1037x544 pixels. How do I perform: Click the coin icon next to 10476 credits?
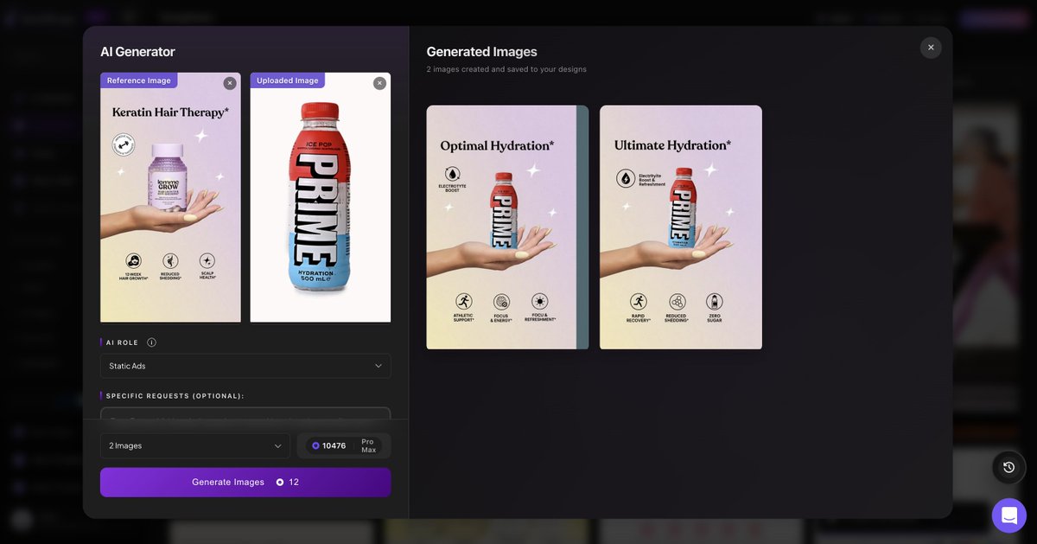[x=315, y=445]
